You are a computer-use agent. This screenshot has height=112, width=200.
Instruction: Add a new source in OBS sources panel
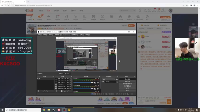[x=56, y=91]
